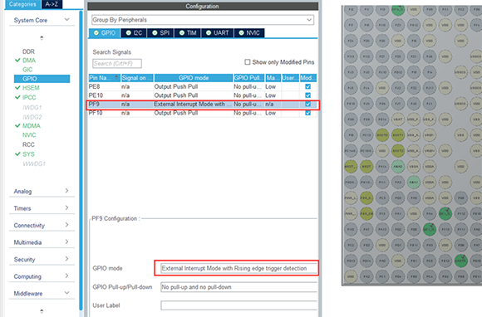The height and width of the screenshot is (317, 482).
Task: Click the BOOT1 pin in the pinout view
Action: (x=398, y=135)
